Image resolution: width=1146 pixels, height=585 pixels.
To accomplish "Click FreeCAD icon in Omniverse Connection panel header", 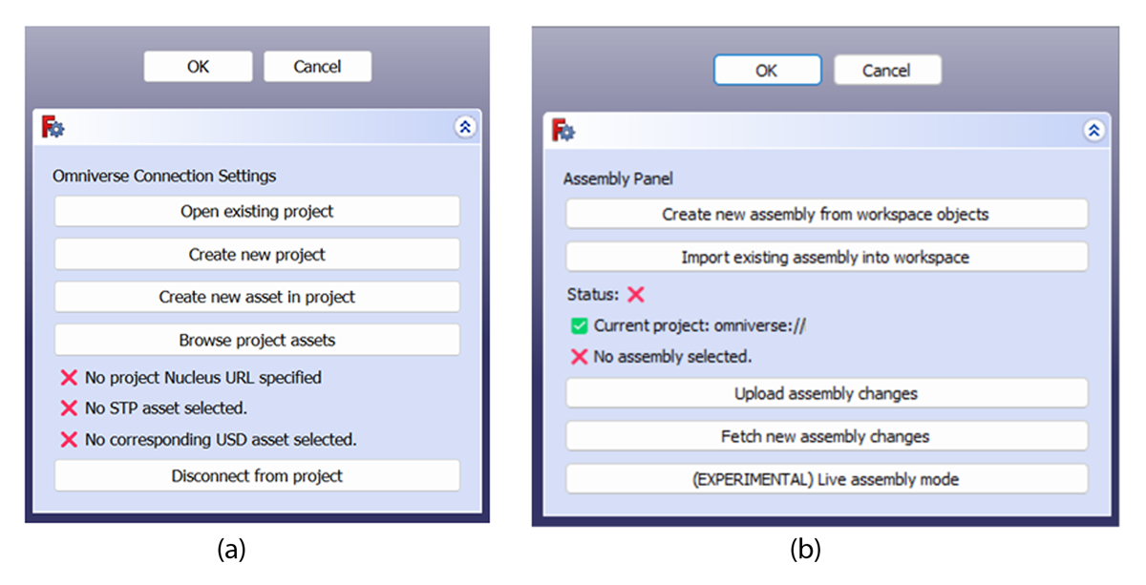I will point(53,128).
